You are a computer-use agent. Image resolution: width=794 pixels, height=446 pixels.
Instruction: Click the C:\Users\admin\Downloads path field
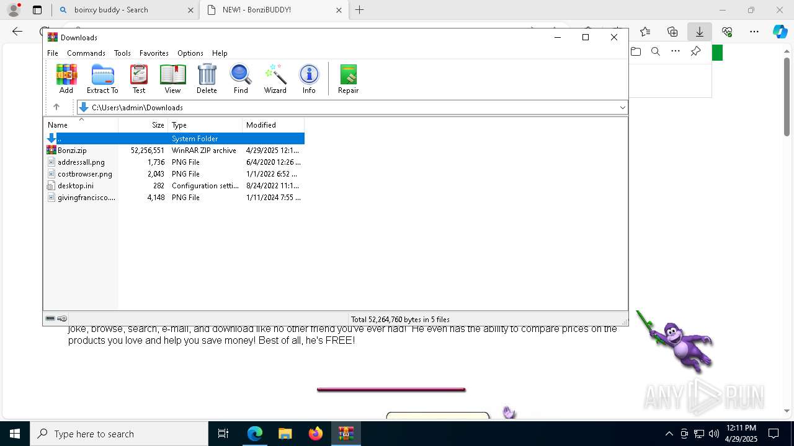pos(352,107)
